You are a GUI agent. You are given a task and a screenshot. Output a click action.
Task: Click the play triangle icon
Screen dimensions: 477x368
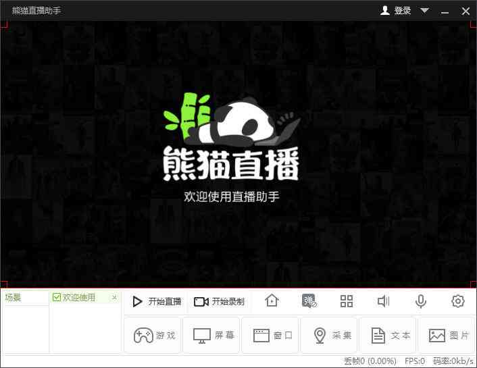coord(138,302)
